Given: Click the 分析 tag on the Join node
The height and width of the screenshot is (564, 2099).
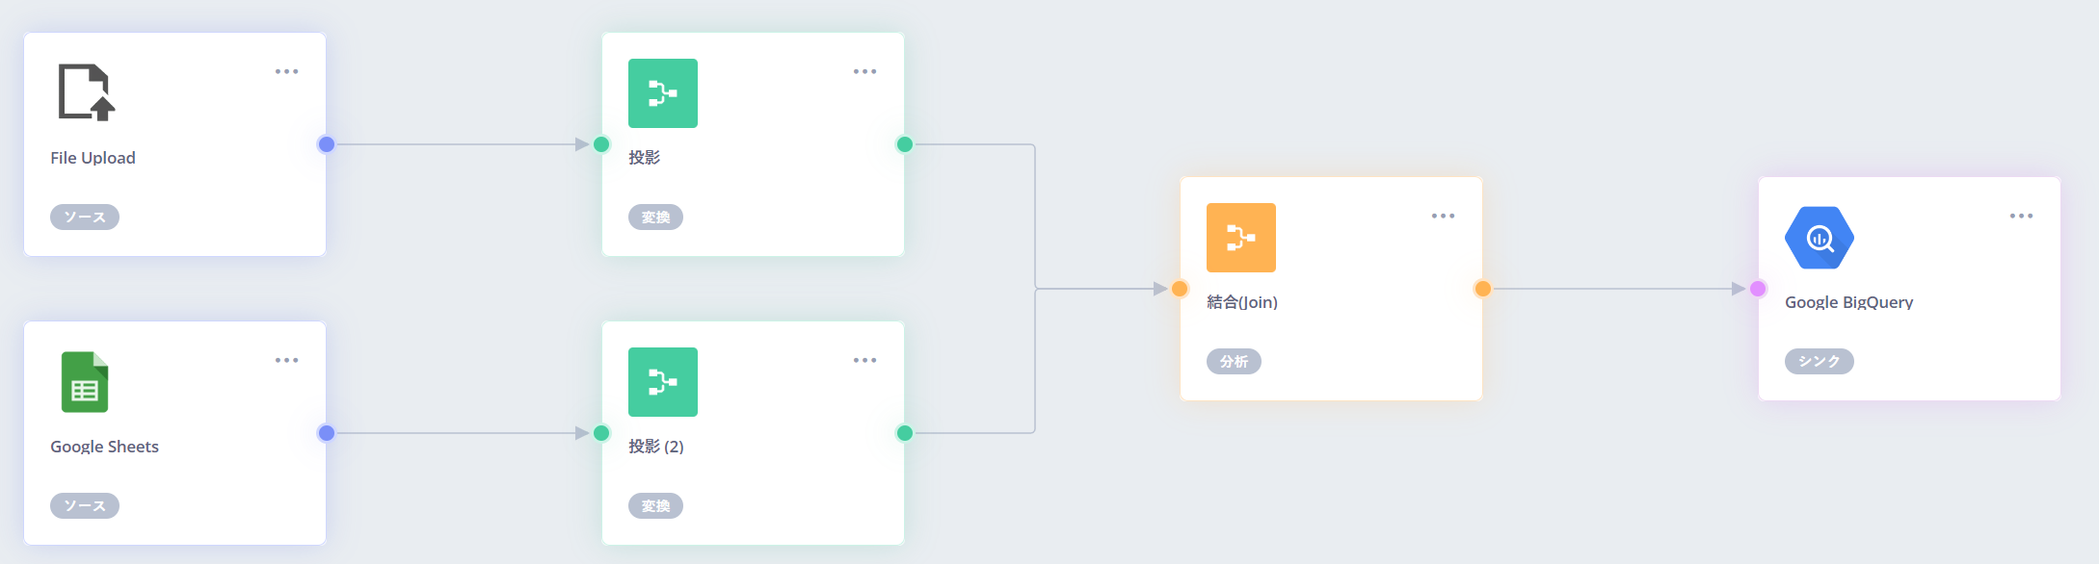Looking at the screenshot, I should tap(1234, 362).
